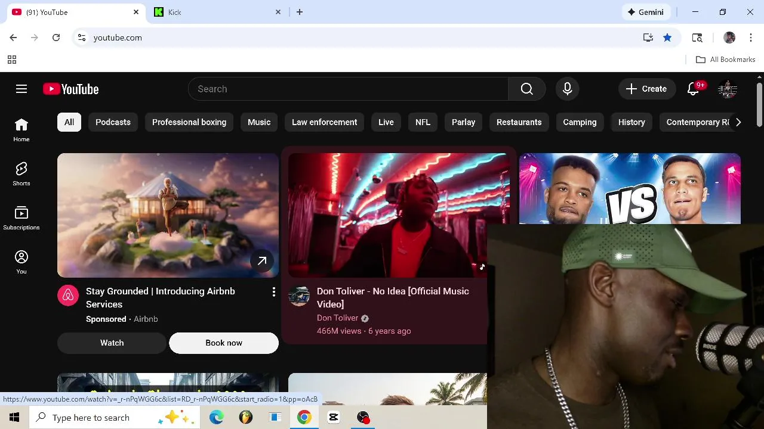Open more options for Airbnb ad

coord(273,292)
